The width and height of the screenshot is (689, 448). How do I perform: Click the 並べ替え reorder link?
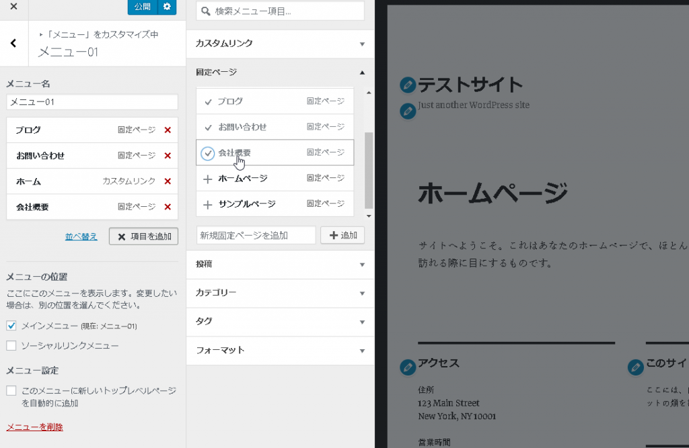coord(81,236)
